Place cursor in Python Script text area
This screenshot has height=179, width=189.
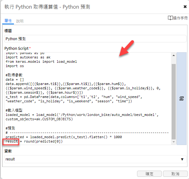(x=88, y=99)
